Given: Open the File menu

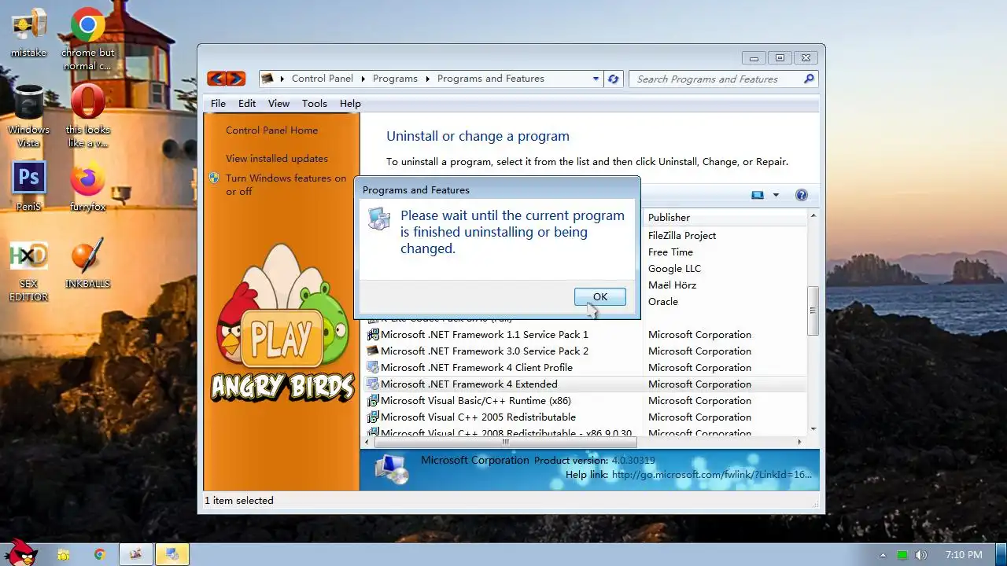Looking at the screenshot, I should (218, 103).
